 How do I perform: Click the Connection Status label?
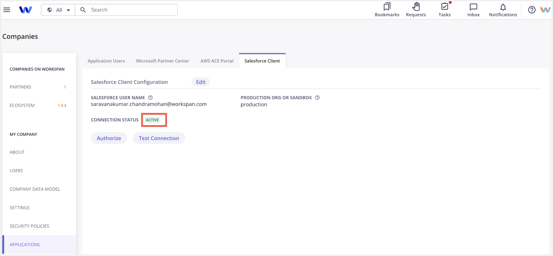tap(115, 120)
